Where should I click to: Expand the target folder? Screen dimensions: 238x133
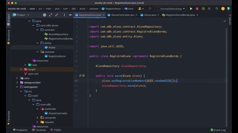[21, 69]
